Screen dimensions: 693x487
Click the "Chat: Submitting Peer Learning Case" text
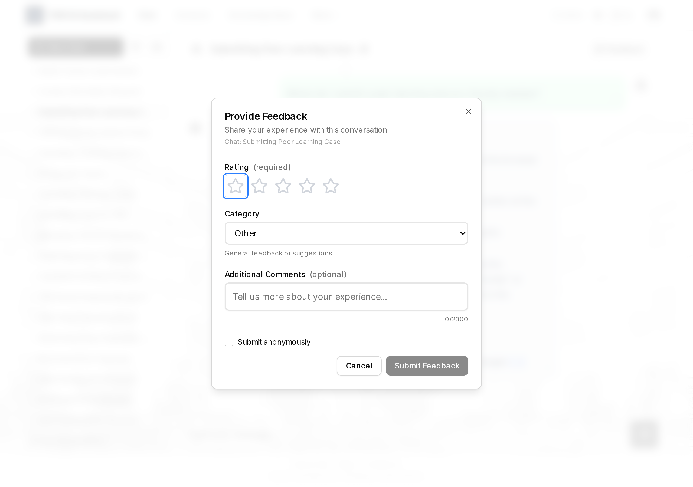pos(283,142)
